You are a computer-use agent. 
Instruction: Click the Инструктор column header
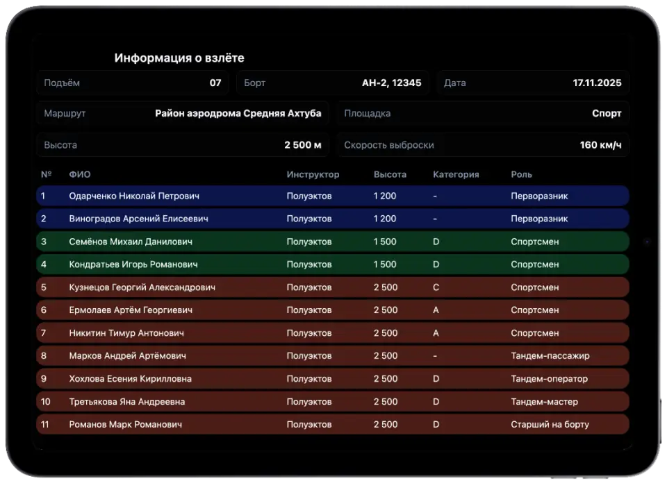coord(313,174)
